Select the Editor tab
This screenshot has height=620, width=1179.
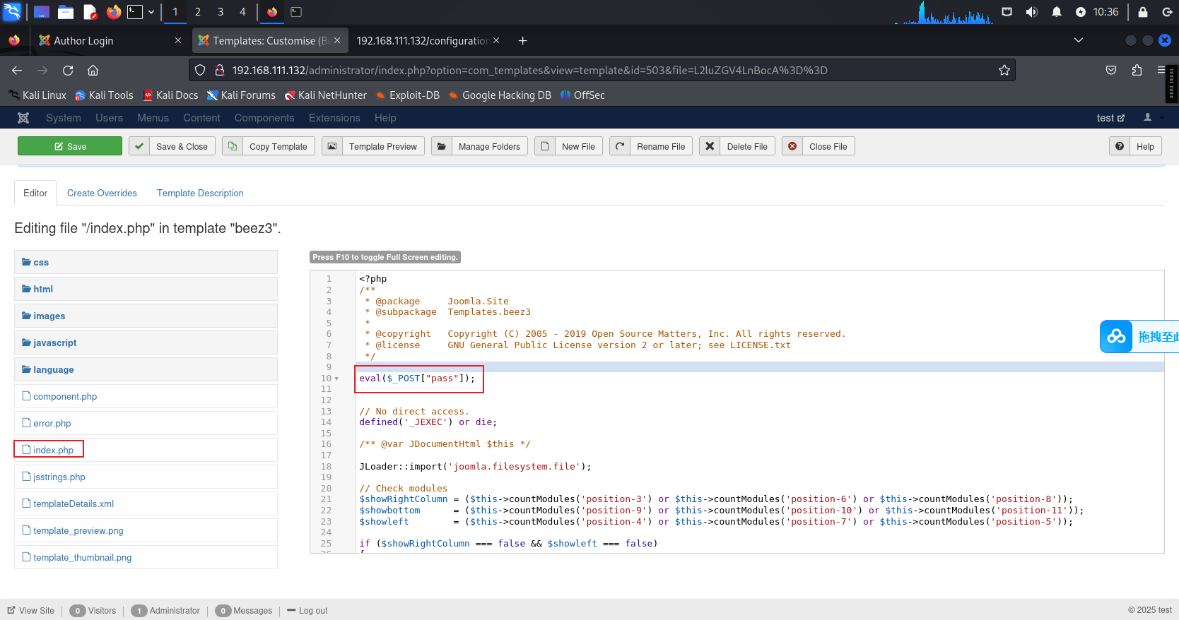[35, 193]
